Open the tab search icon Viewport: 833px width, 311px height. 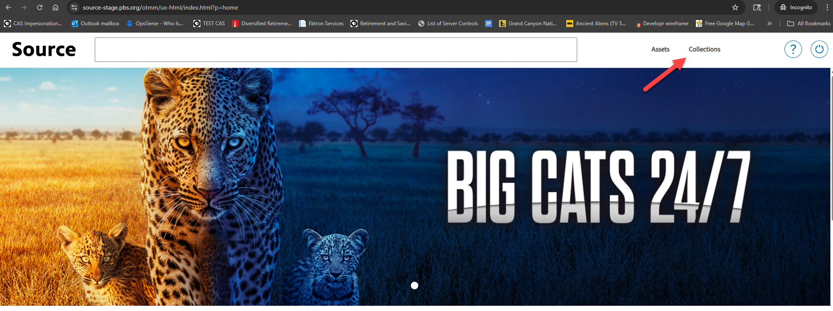(x=757, y=7)
